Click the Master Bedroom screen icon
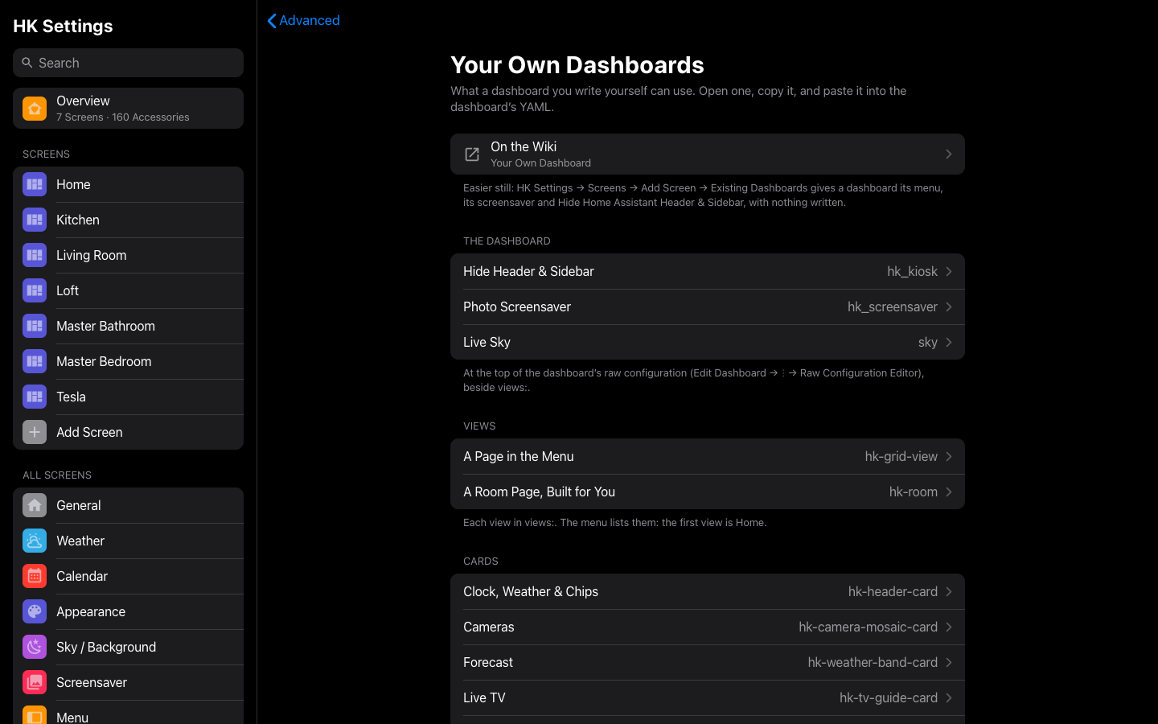 [35, 361]
